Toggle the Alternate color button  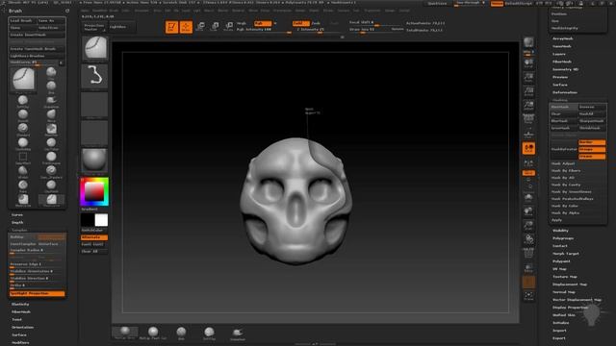94,237
